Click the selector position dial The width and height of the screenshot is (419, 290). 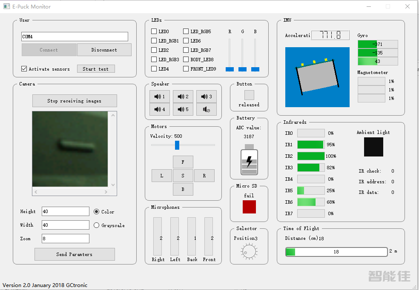click(x=249, y=252)
